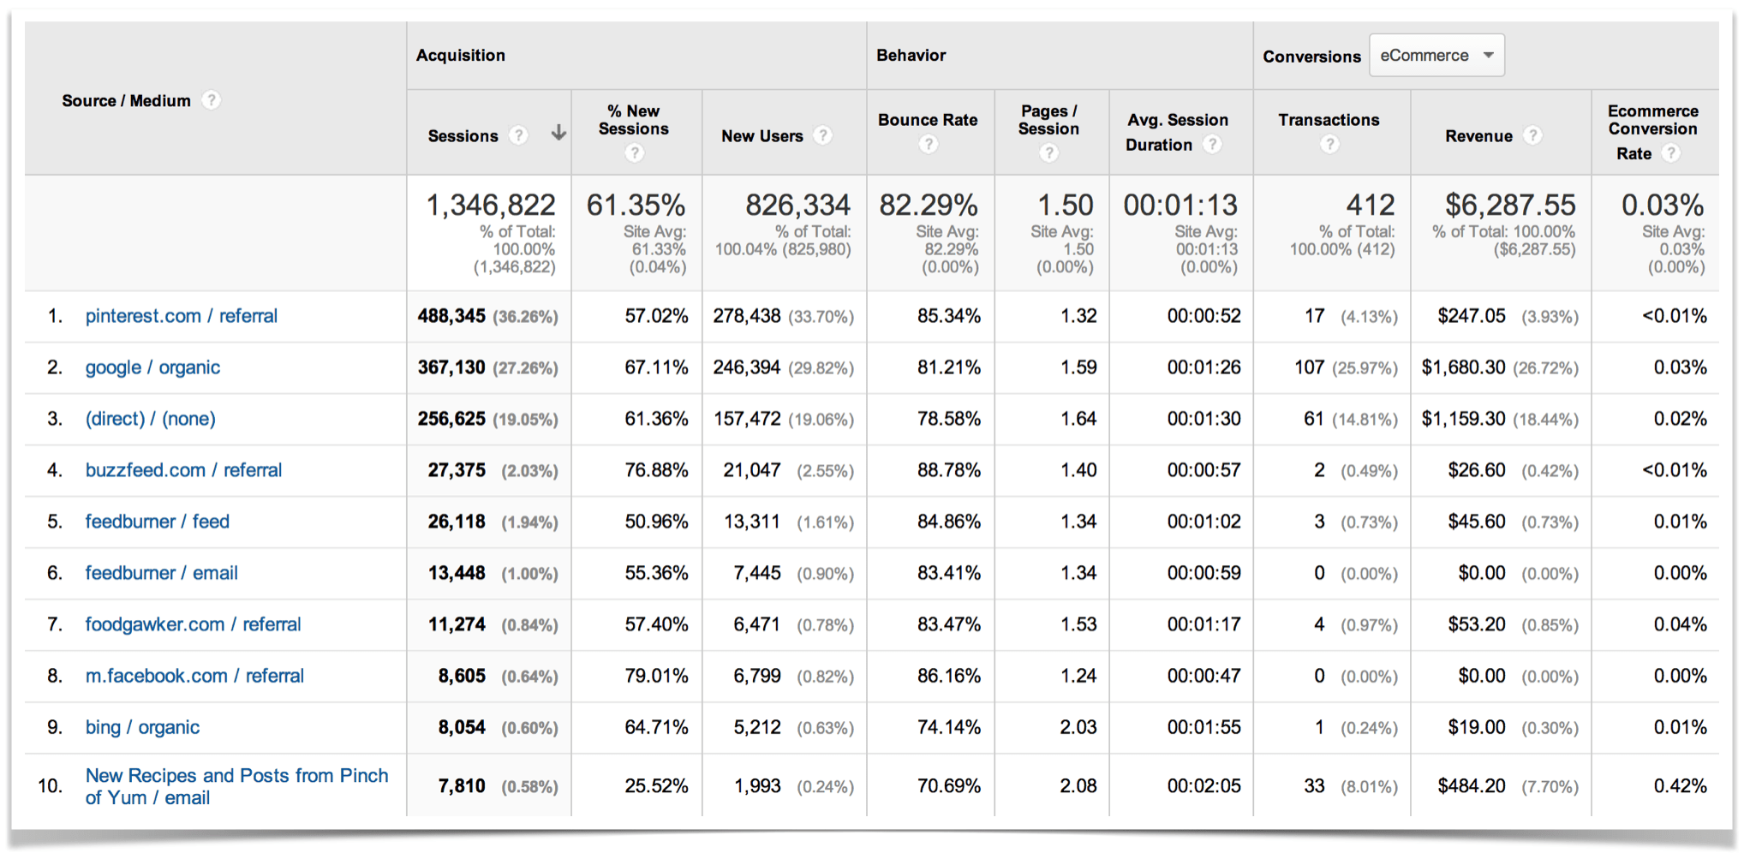Open help for Avg. Session Duration

point(1212,145)
